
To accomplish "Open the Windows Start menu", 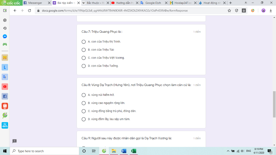I will [x=5, y=151].
